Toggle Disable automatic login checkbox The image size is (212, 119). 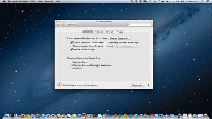click(72, 49)
